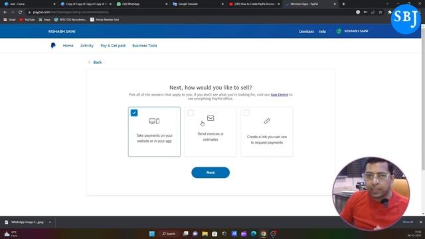
Task: Open the RISHABH SAINI account name in the header
Action: [x=356, y=31]
